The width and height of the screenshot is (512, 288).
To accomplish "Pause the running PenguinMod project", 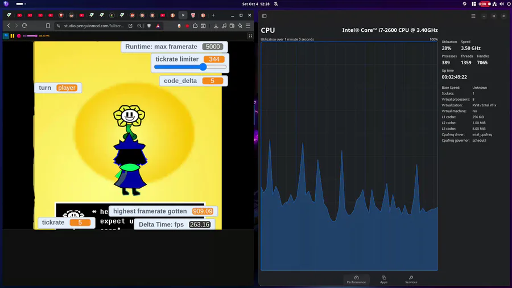I will pos(13,36).
